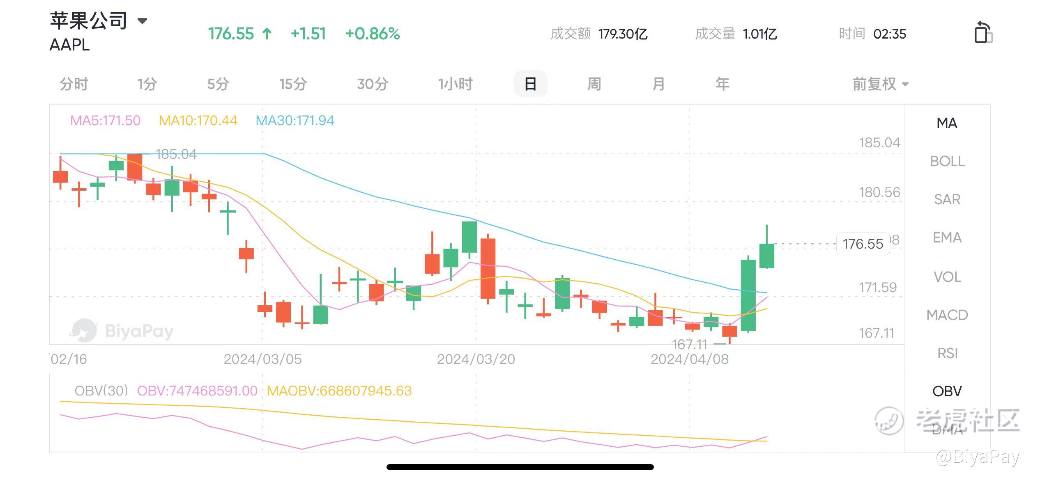Tap the rotate screen icon
This screenshot has height=480, width=1040.
pos(983,32)
